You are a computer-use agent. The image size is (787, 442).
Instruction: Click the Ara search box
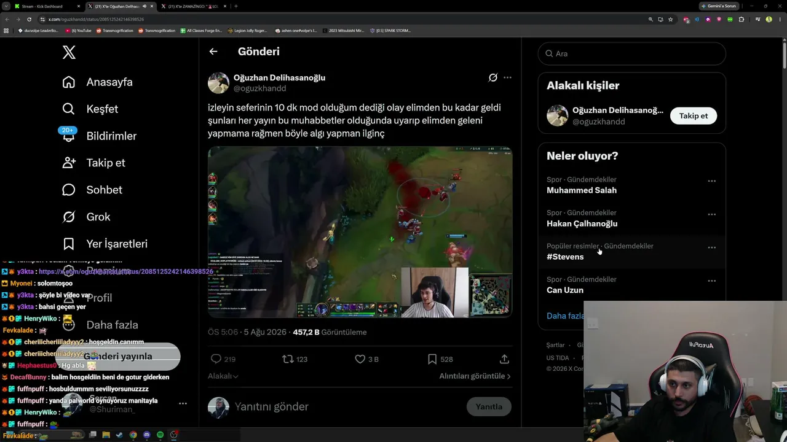click(631, 53)
